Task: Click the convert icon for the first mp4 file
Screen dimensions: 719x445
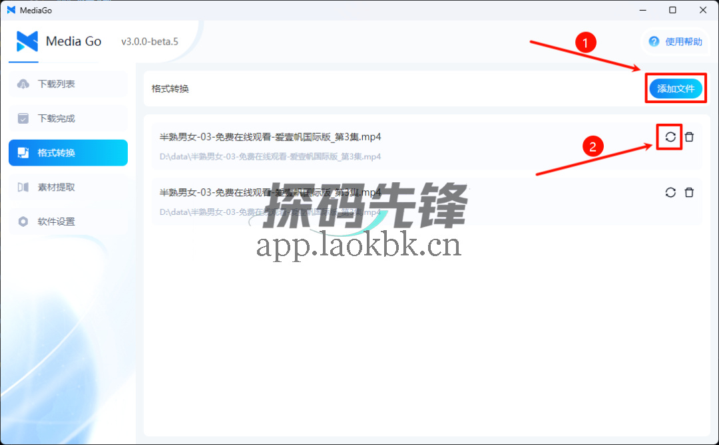Action: click(x=670, y=137)
